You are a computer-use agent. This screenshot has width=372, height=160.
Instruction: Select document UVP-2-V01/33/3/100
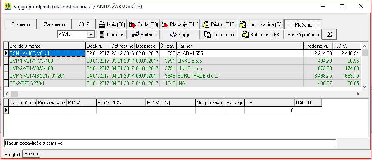pyautogui.click(x=47, y=68)
